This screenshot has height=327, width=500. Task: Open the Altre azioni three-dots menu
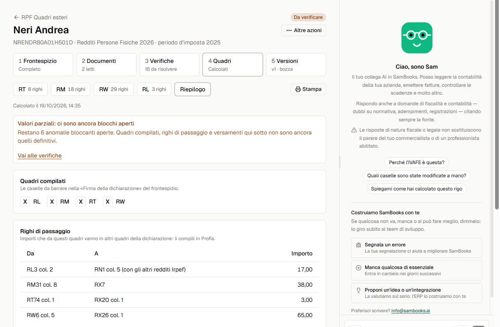(x=303, y=30)
